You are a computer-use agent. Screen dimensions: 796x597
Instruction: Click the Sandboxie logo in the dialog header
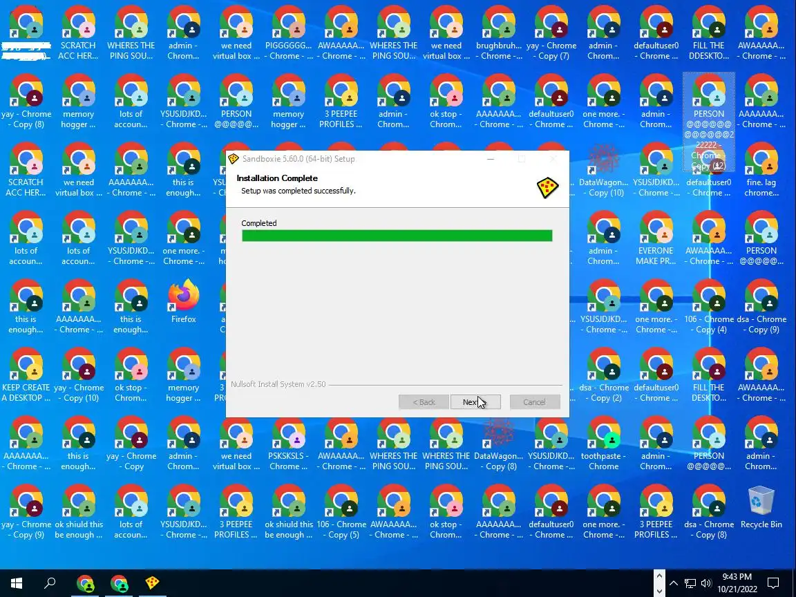[x=547, y=188]
